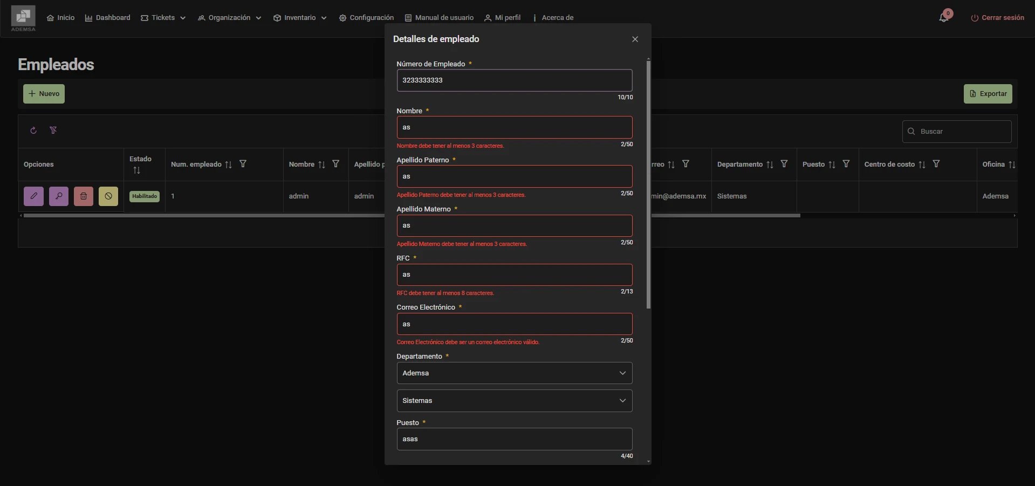Click the ADEMSA logo in the navbar
Image resolution: width=1035 pixels, height=486 pixels.
pyautogui.click(x=23, y=18)
